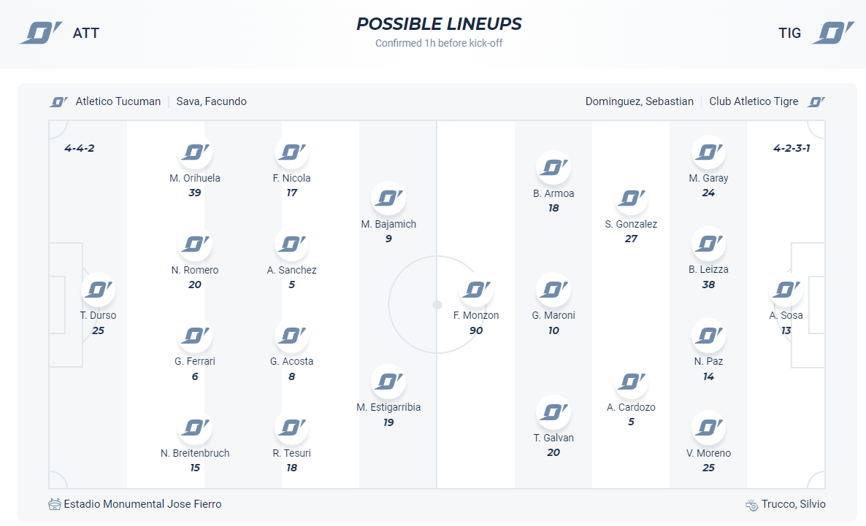Click the referee whistle icon
Image resolution: width=866 pixels, height=526 pixels.
pyautogui.click(x=751, y=504)
